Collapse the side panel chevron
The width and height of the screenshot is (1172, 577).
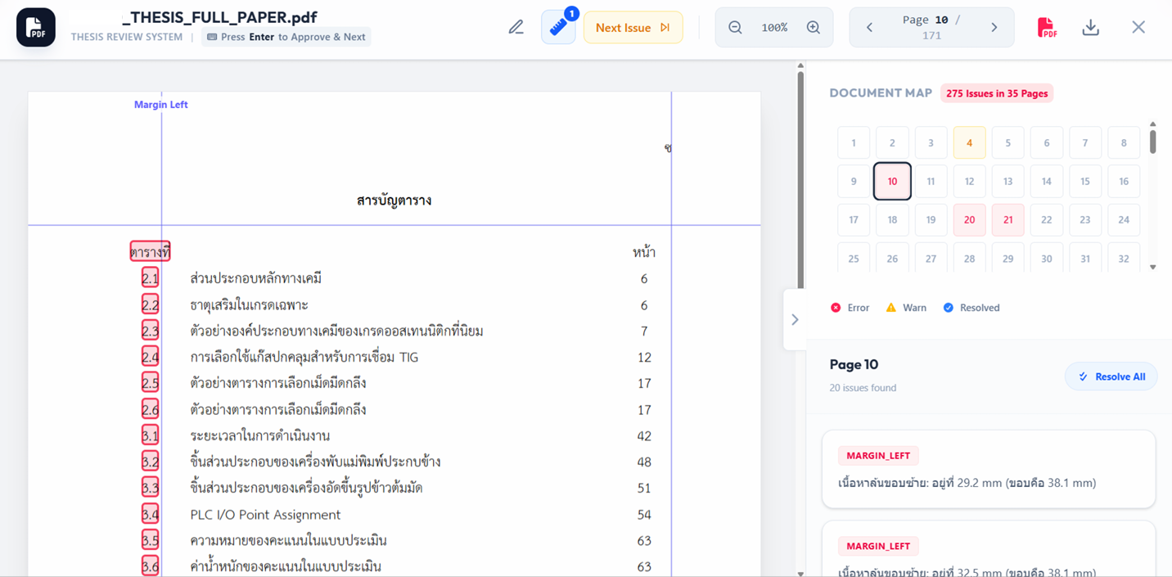[795, 319]
